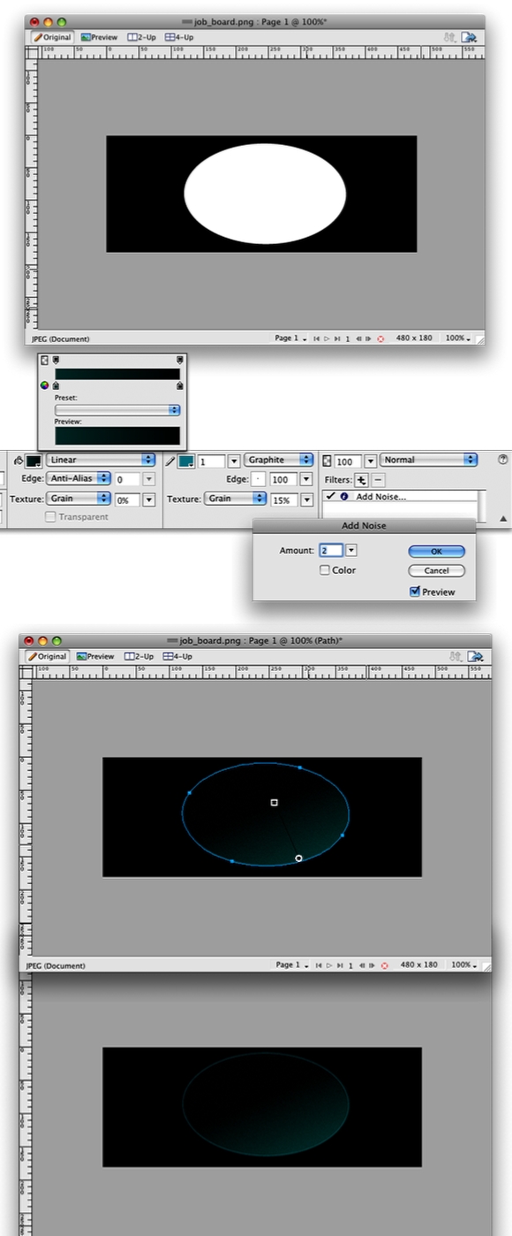Go to first frame in white-ellipse window

(317, 339)
